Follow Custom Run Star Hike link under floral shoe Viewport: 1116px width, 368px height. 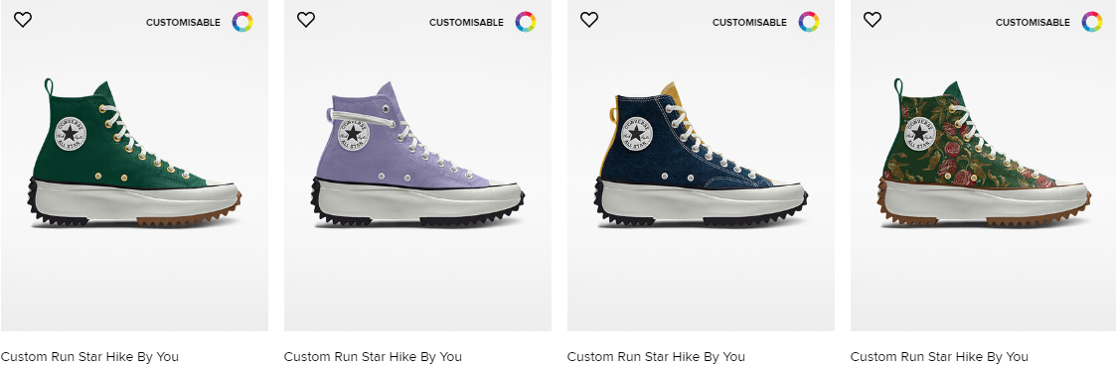939,357
